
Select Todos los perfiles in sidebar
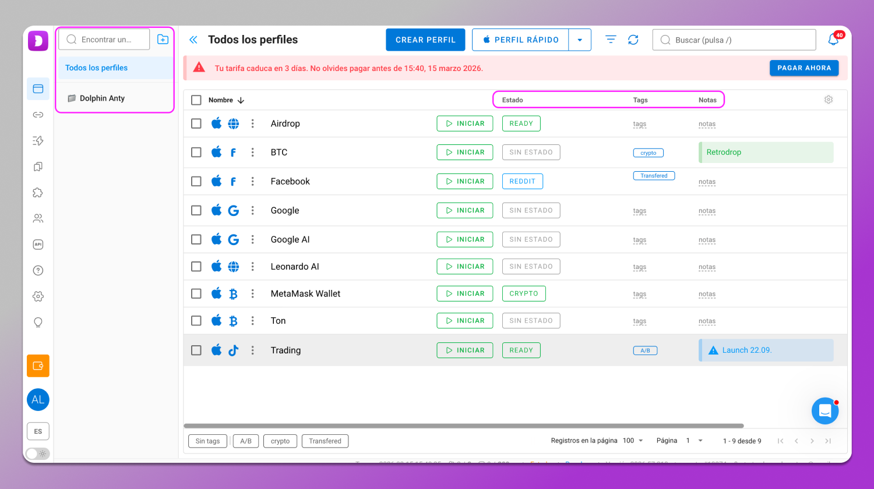pos(97,68)
